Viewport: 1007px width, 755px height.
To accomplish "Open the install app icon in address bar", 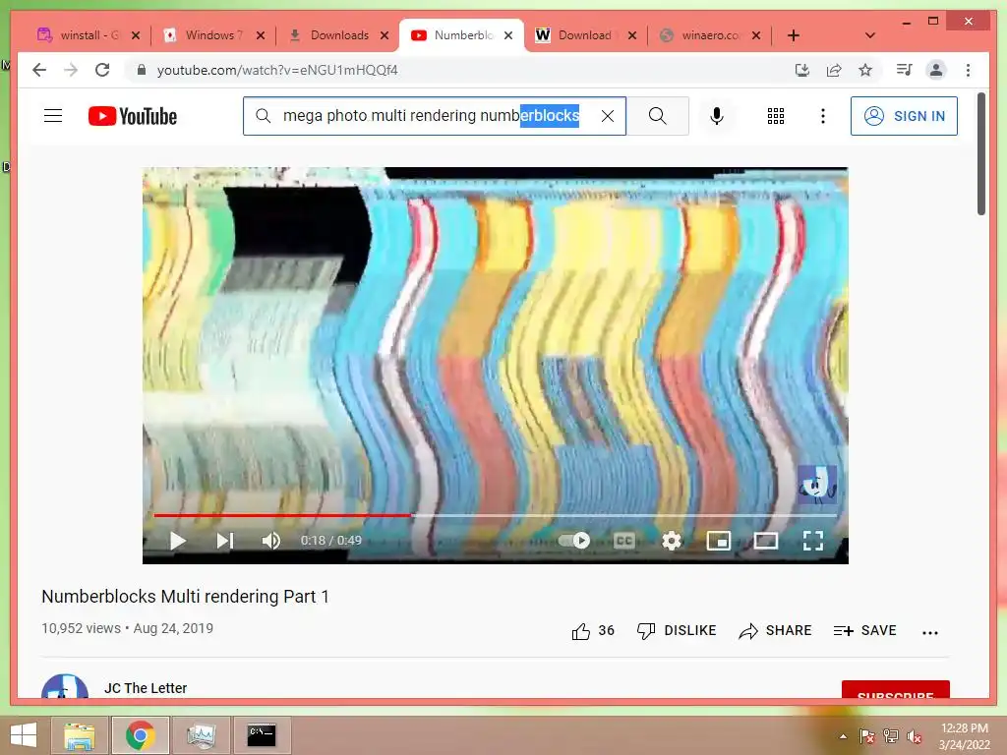I will click(802, 70).
